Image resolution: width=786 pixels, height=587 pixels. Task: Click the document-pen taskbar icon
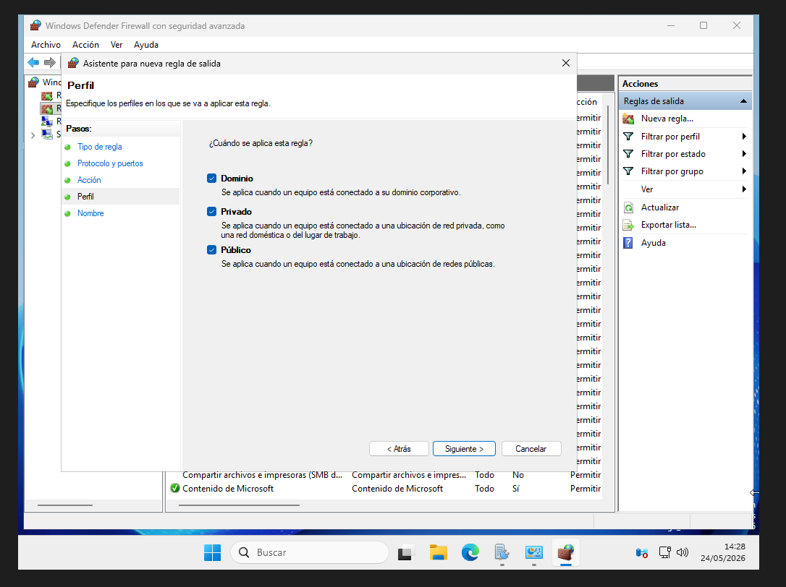pyautogui.click(x=502, y=552)
